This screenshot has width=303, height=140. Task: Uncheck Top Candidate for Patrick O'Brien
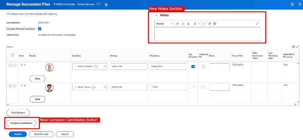click(193, 67)
